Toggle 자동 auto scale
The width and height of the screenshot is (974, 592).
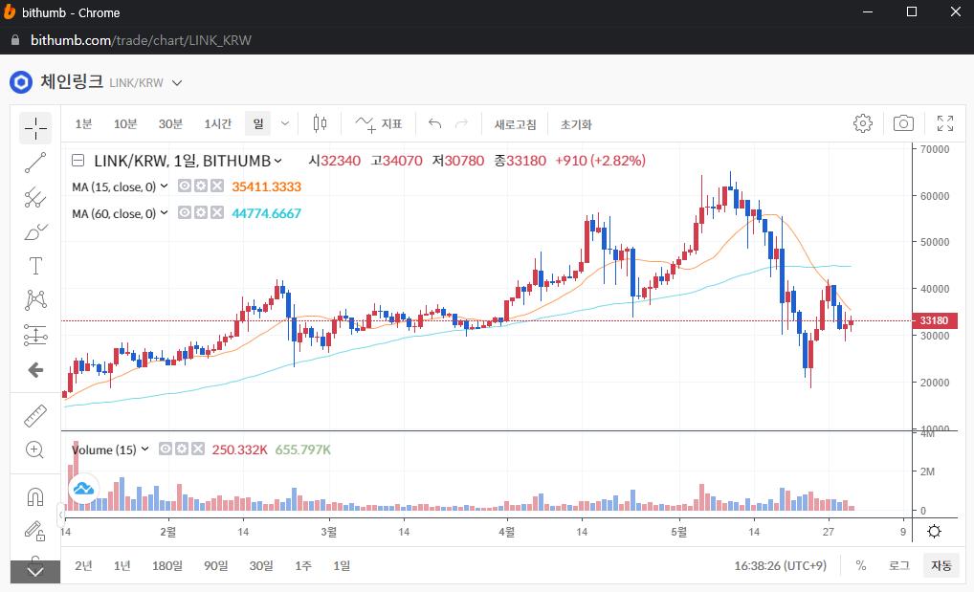tap(941, 566)
